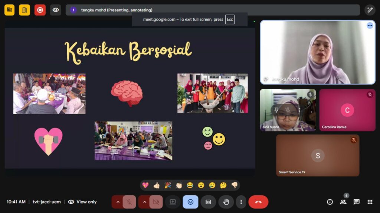This screenshot has height=213, width=380.
Task: Click the eye icon in top bar
Action: coord(56,10)
